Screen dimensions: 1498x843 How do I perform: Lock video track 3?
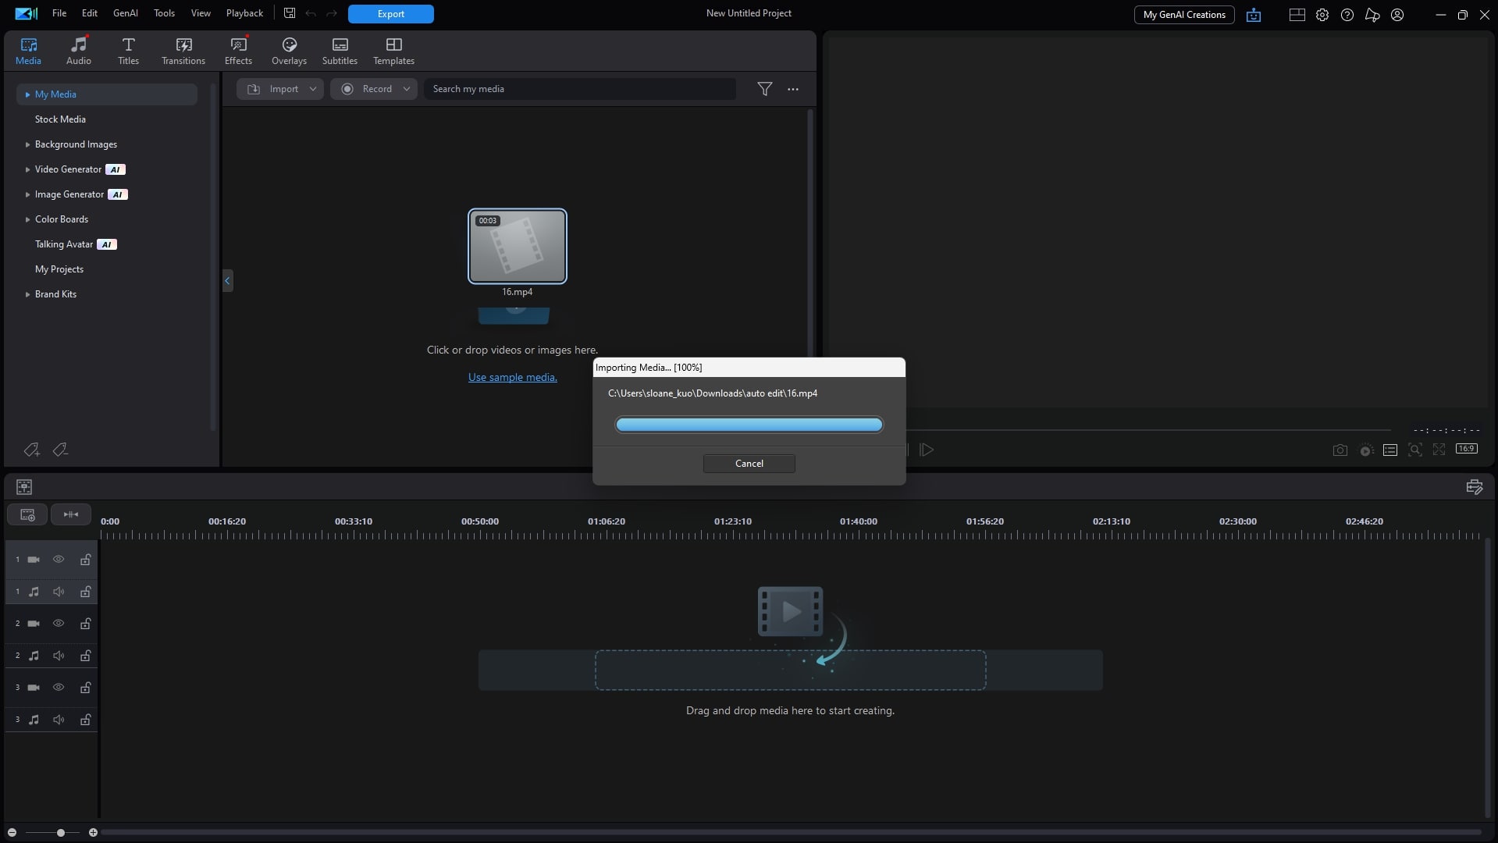tap(85, 688)
